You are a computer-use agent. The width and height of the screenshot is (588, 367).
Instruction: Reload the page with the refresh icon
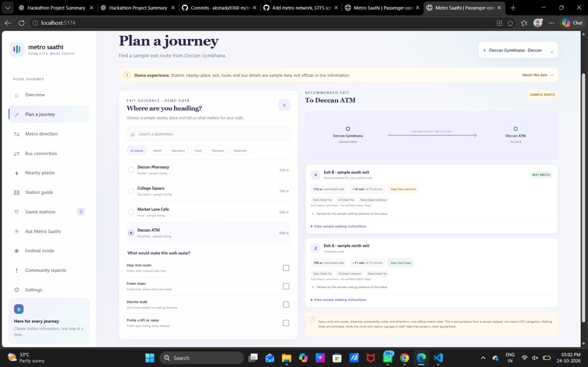pos(22,23)
